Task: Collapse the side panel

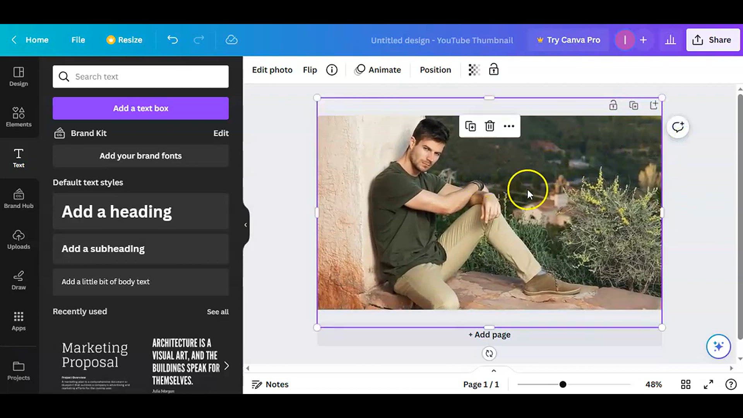Action: point(245,225)
